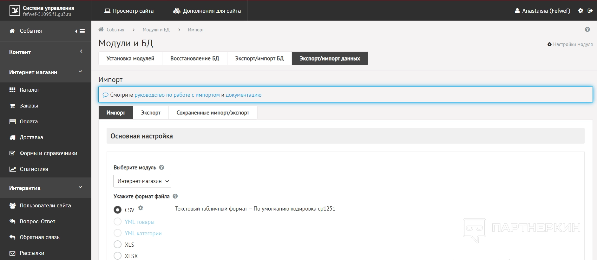
Task: Go to Модули и БД in the breadcrumb
Action: [156, 30]
